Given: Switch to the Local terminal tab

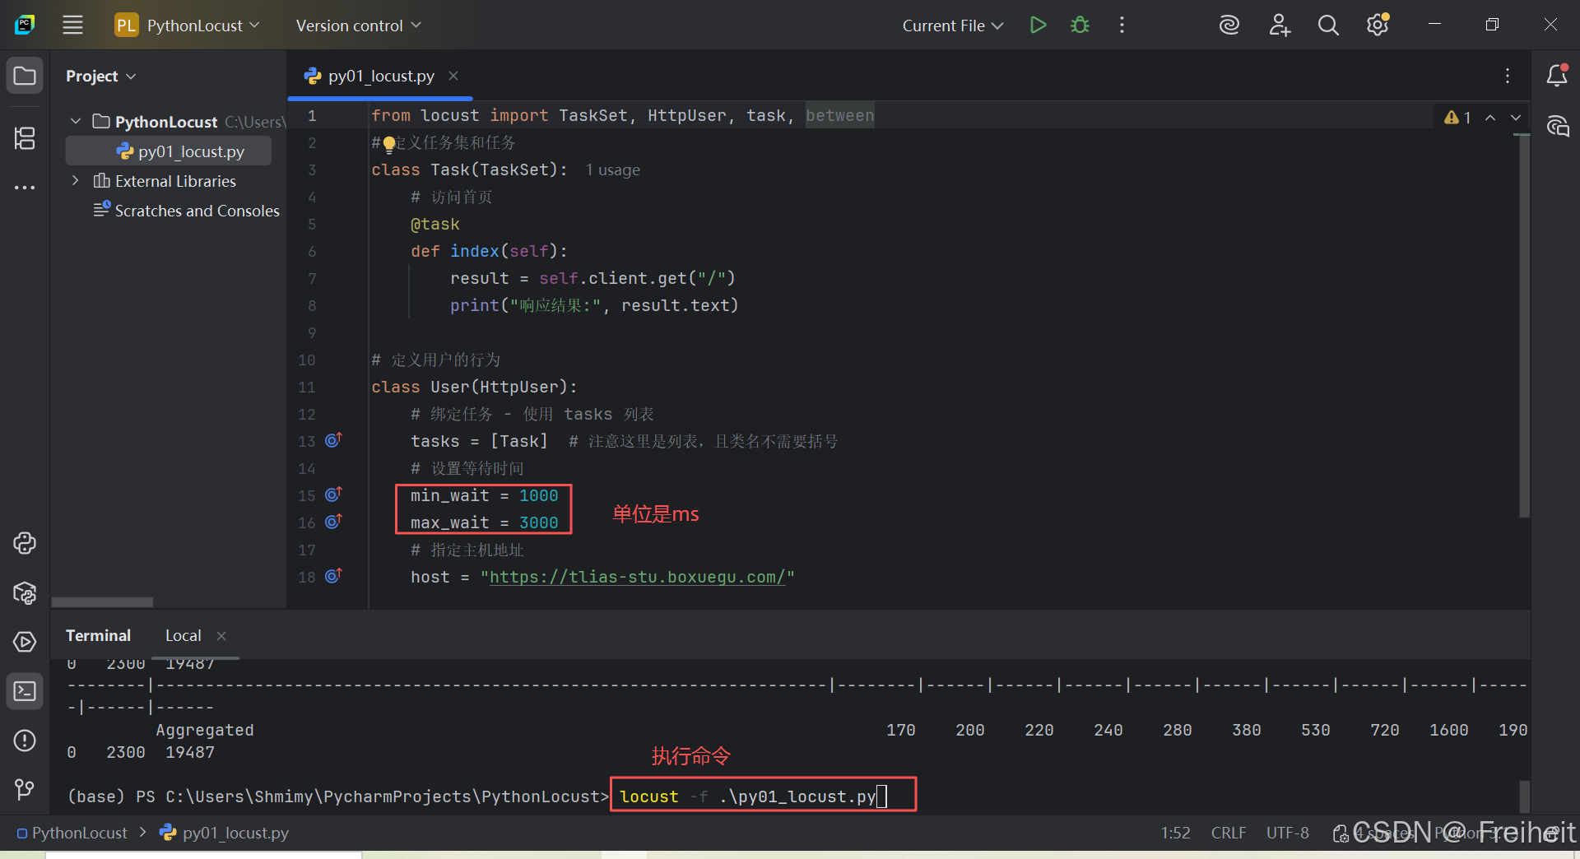Looking at the screenshot, I should click(183, 635).
